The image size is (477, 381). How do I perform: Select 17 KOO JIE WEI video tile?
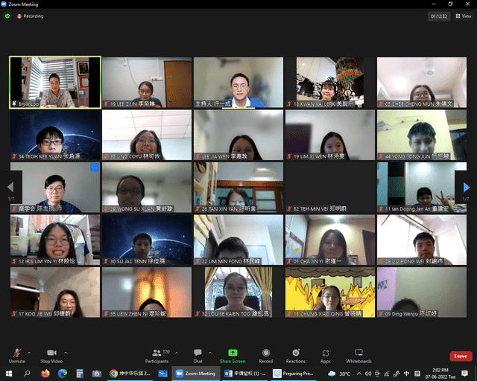55,292
